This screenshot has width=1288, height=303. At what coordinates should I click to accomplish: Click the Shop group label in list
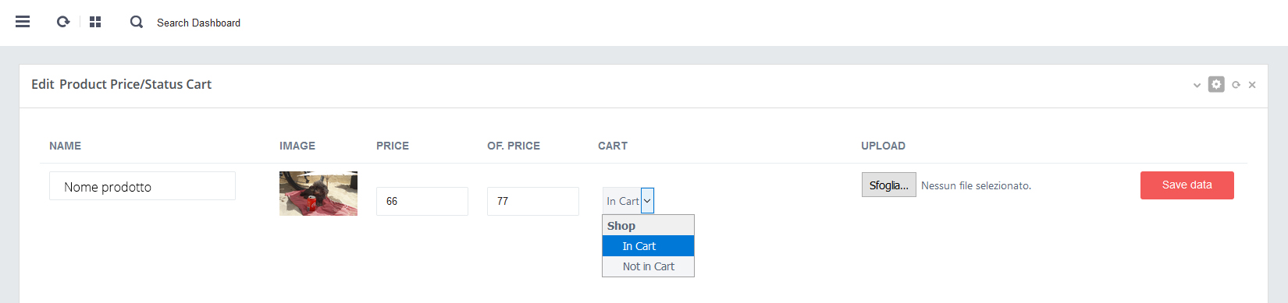[621, 226]
